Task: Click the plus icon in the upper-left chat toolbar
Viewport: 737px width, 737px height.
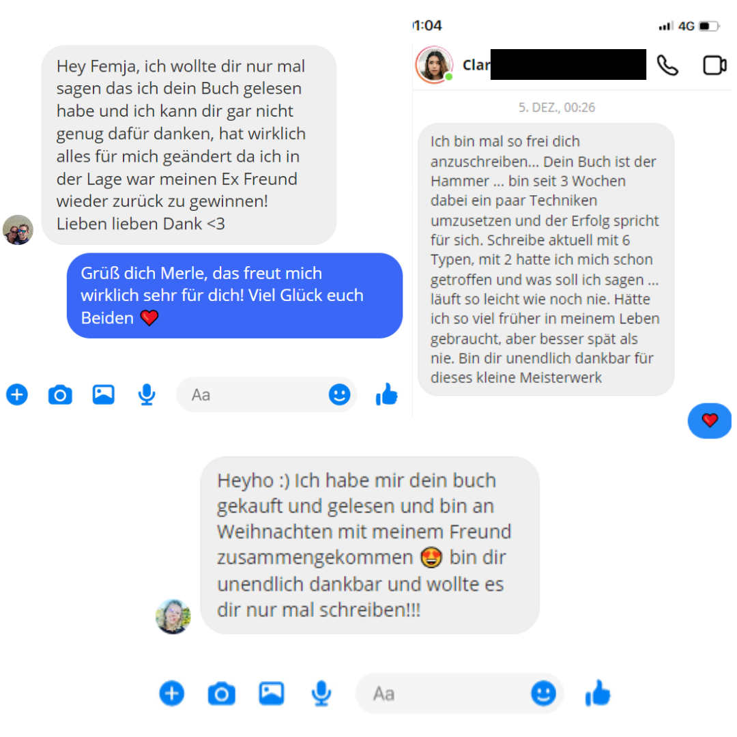Action: coord(17,394)
